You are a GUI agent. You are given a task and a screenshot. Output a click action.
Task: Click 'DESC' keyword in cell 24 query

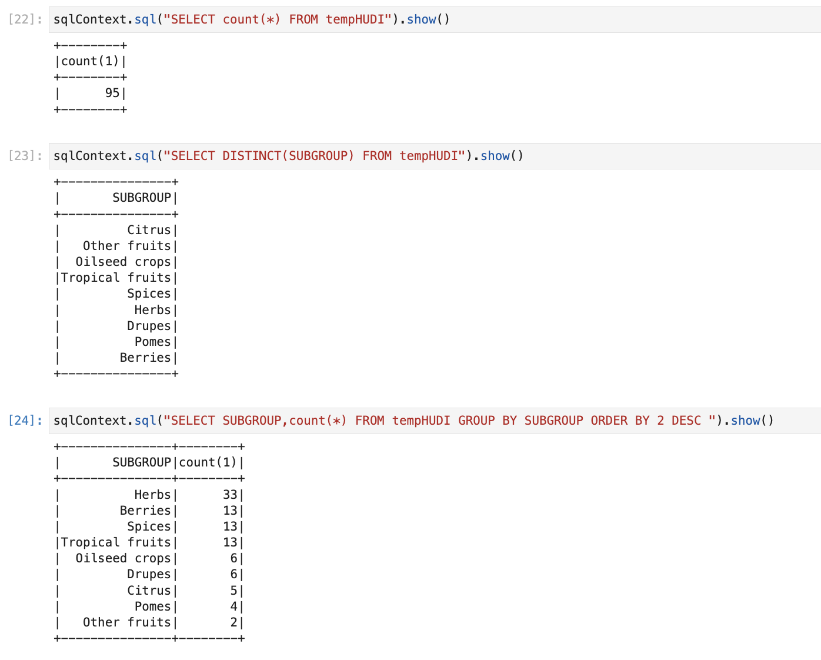coord(686,421)
